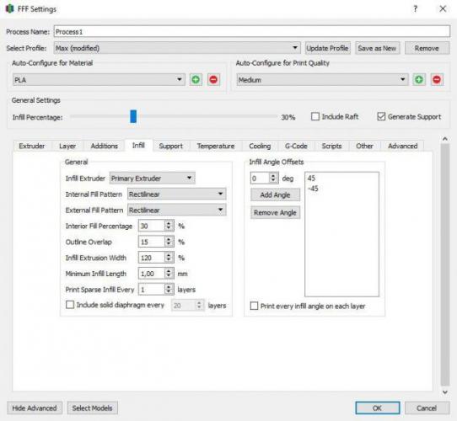Uncheck the Generate Support checkbox
Viewport: 457px width, 421px height.
(381, 116)
